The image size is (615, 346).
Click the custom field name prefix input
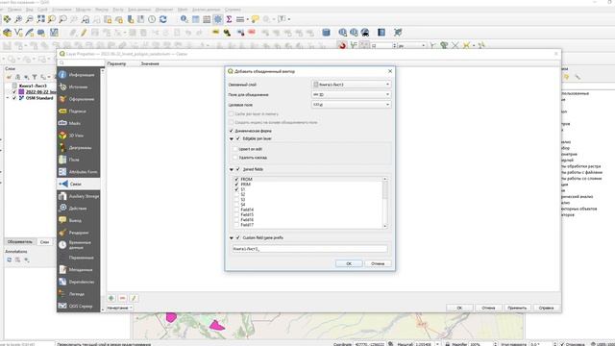[309, 249]
